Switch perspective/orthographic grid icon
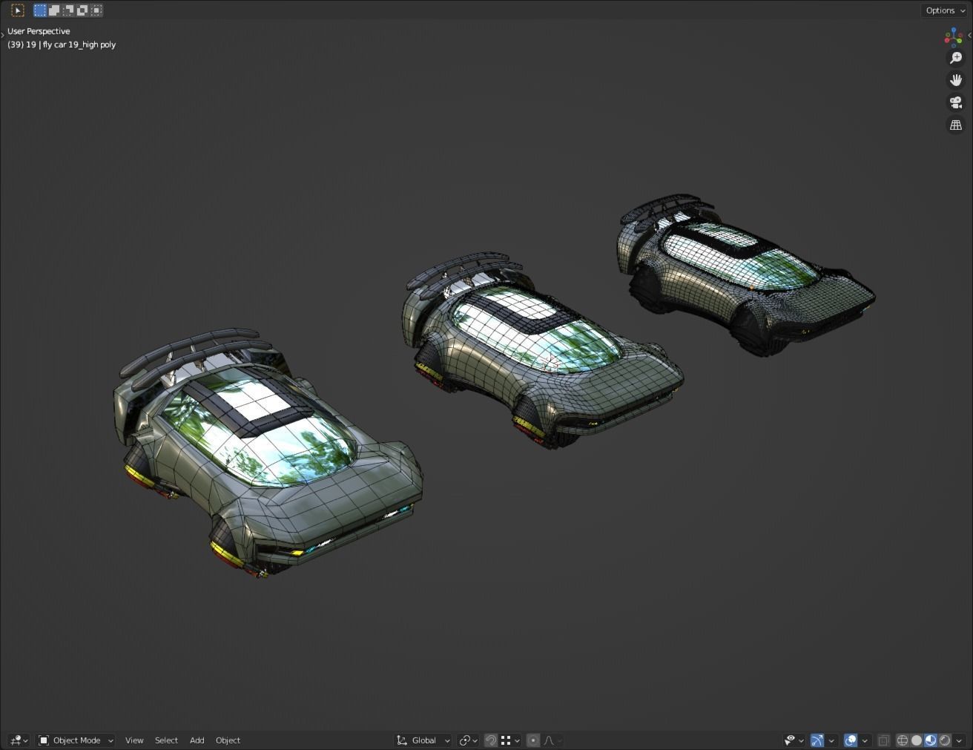 [x=956, y=125]
